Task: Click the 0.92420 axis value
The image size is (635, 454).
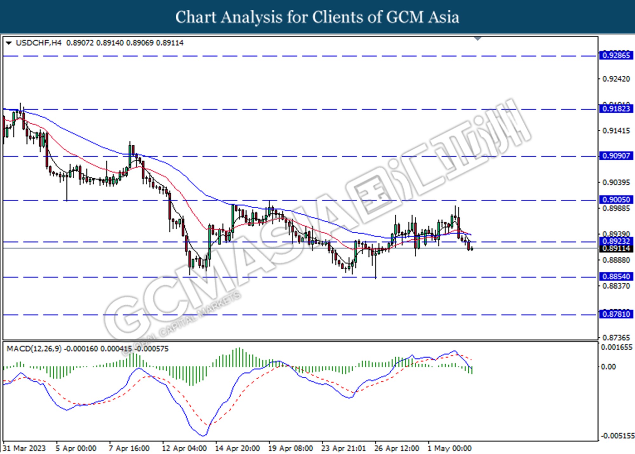Action: tap(616, 79)
